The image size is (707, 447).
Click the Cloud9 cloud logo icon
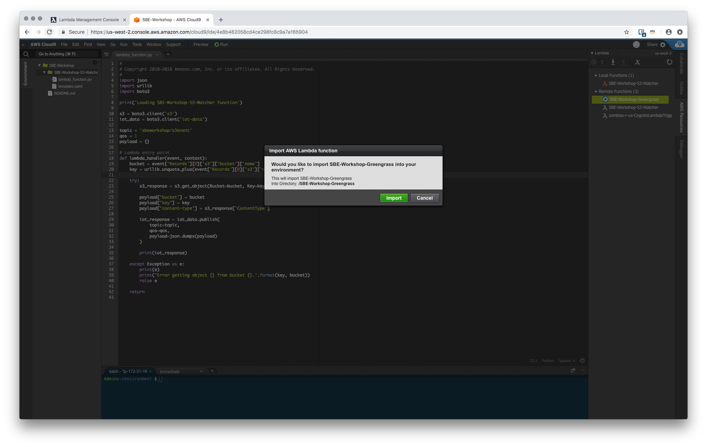680,44
